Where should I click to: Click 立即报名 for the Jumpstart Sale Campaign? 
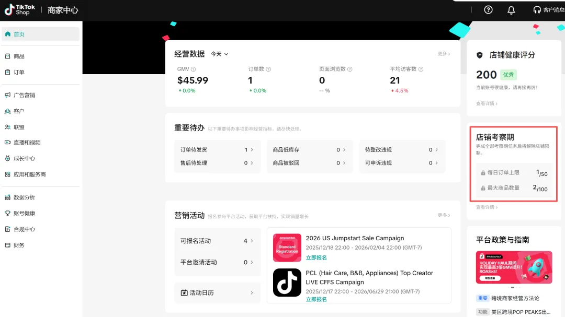pos(317,257)
